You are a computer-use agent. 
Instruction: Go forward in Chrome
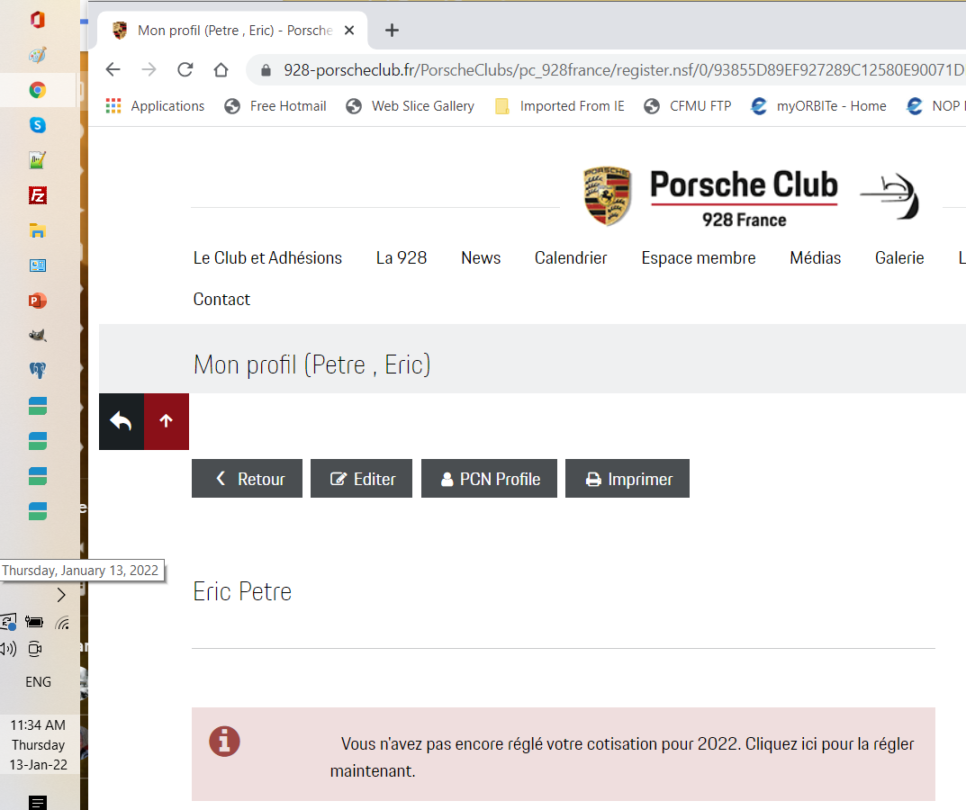coord(149,69)
